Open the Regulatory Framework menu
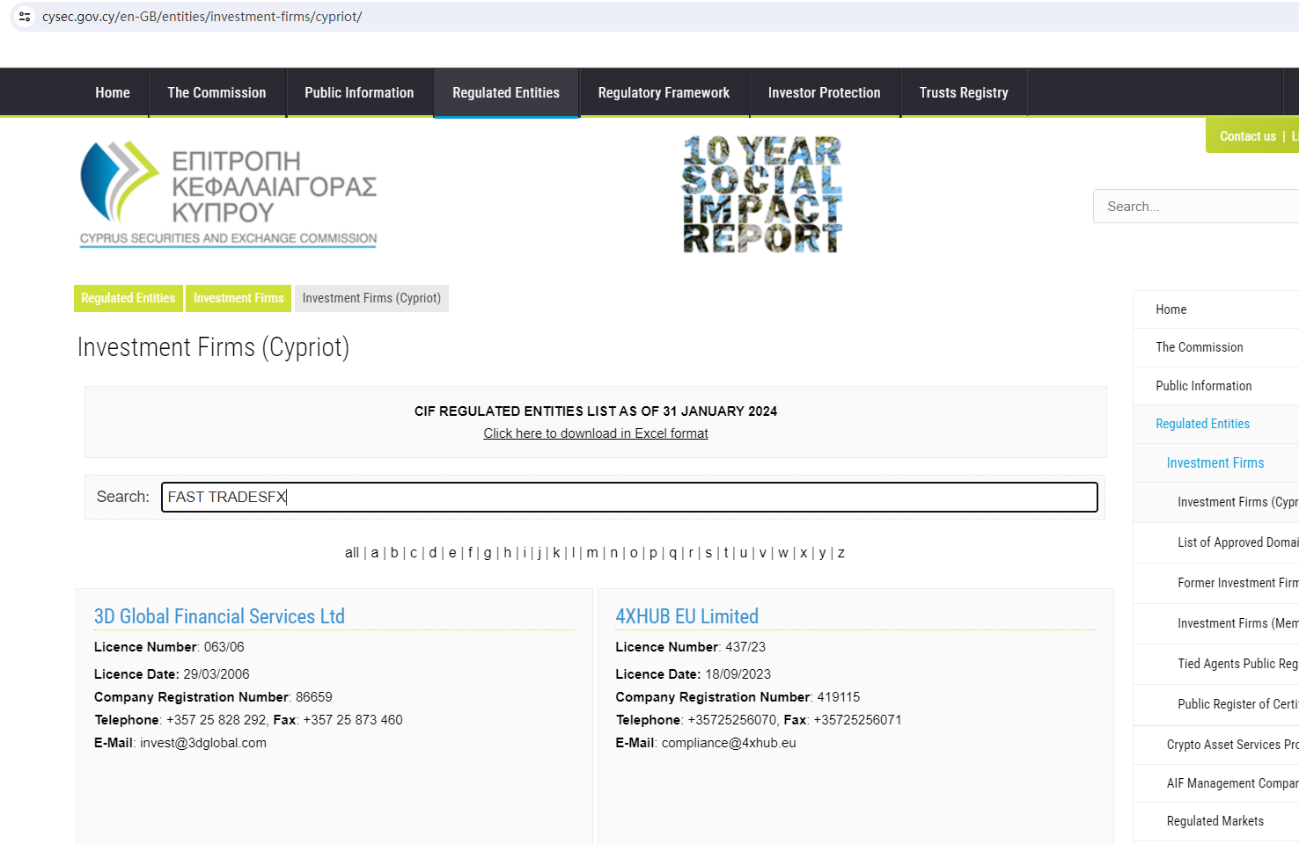This screenshot has width=1299, height=844. [664, 93]
